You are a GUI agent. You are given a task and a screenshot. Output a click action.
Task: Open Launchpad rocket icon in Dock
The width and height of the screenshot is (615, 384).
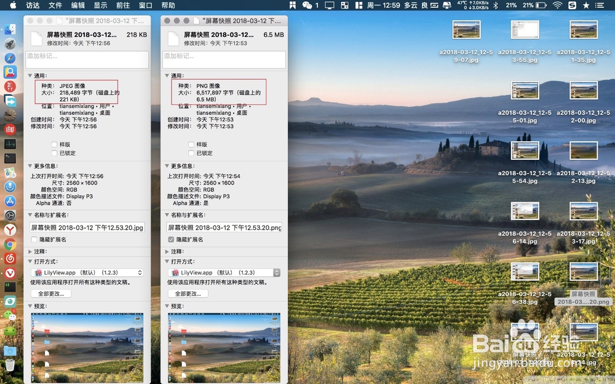click(x=10, y=44)
